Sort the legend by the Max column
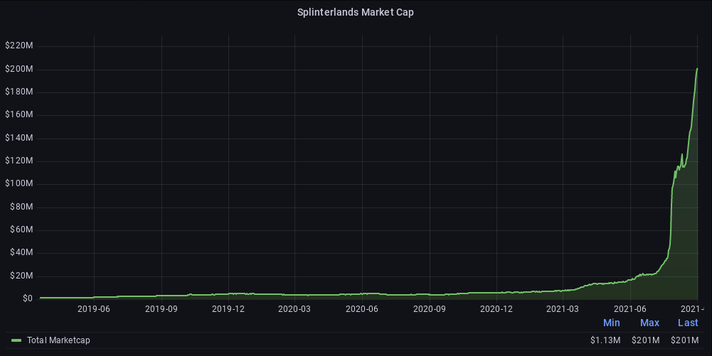 pyautogui.click(x=649, y=323)
